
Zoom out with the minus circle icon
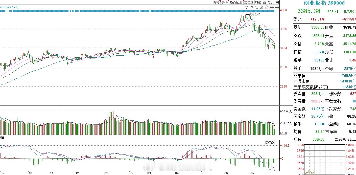[x=277, y=8]
